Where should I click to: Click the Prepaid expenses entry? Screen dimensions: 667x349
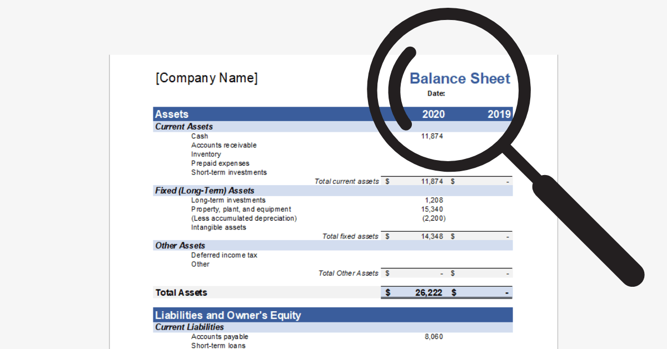[220, 163]
